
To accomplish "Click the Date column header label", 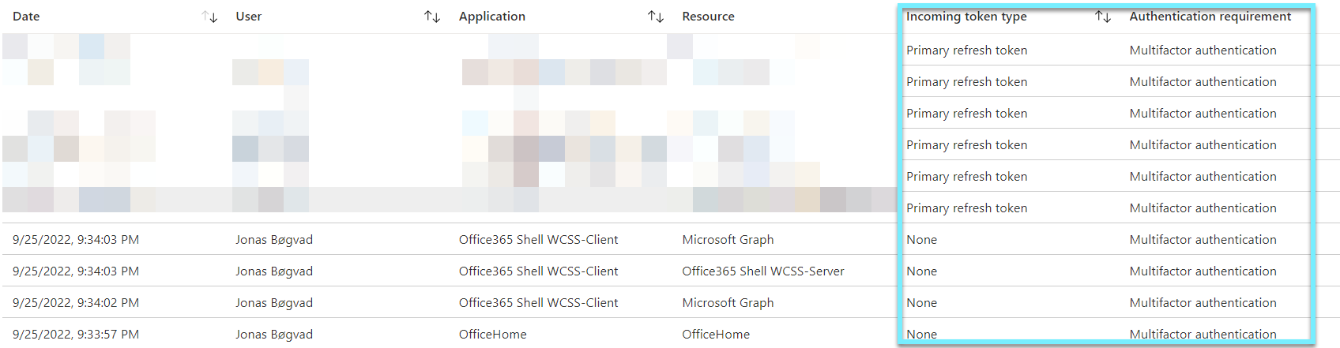I will coord(26,17).
